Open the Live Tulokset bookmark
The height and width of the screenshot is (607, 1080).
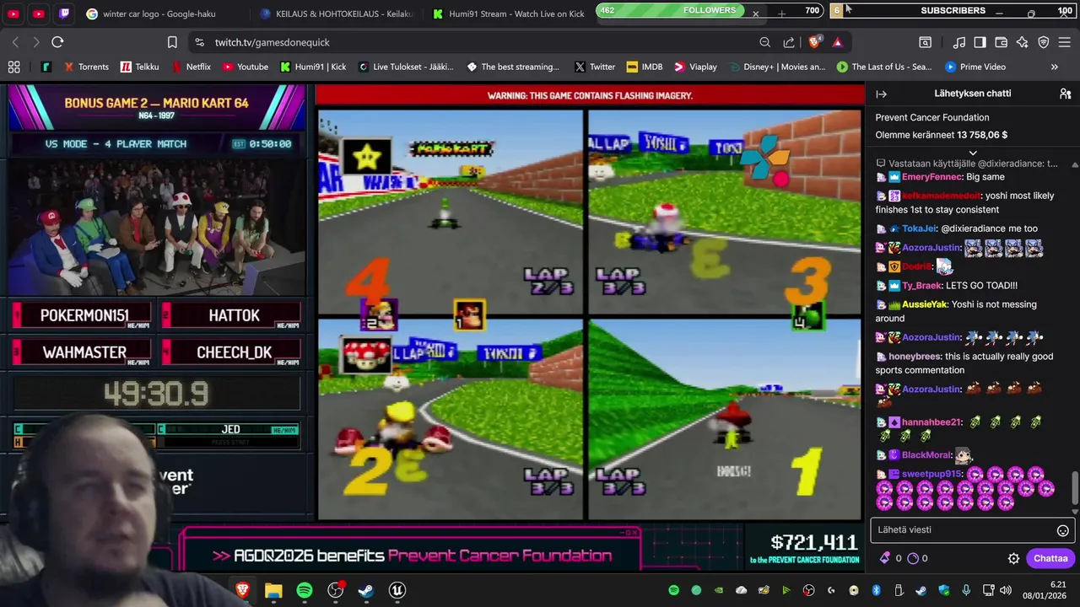click(406, 67)
